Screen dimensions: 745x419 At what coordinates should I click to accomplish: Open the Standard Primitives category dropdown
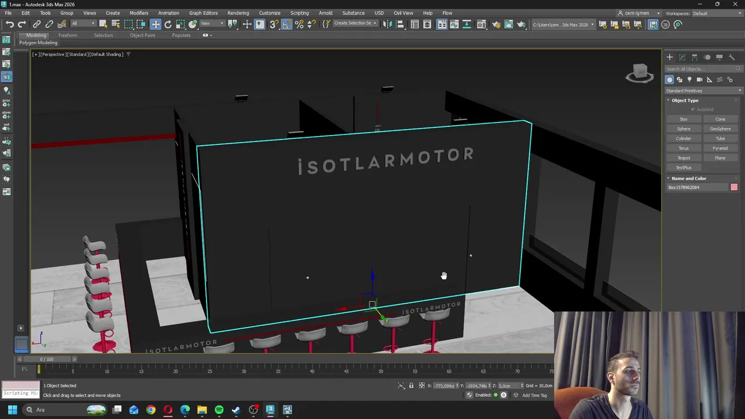click(x=704, y=91)
